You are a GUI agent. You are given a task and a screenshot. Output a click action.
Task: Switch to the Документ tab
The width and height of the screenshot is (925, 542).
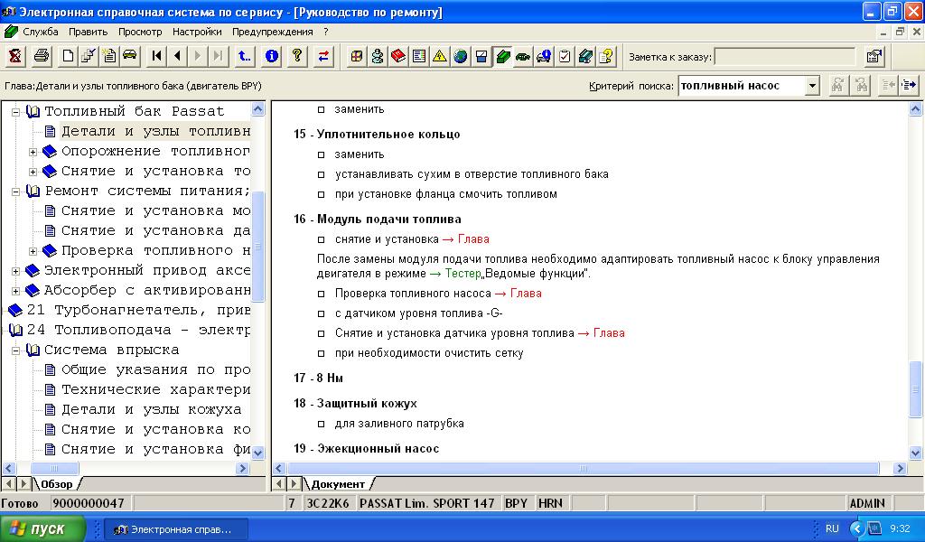pyautogui.click(x=338, y=484)
